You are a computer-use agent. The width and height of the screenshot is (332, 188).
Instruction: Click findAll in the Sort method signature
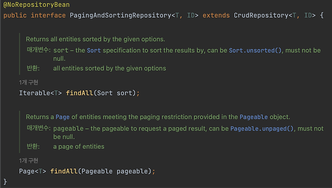pos(79,93)
